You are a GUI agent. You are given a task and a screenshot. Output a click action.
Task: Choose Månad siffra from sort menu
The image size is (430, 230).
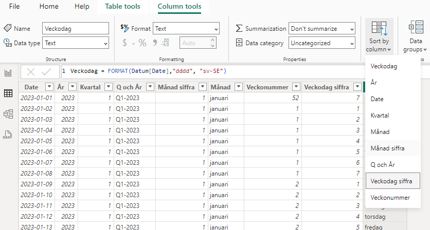pyautogui.click(x=387, y=148)
